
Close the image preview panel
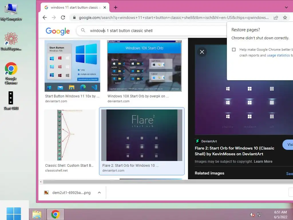coord(202,52)
